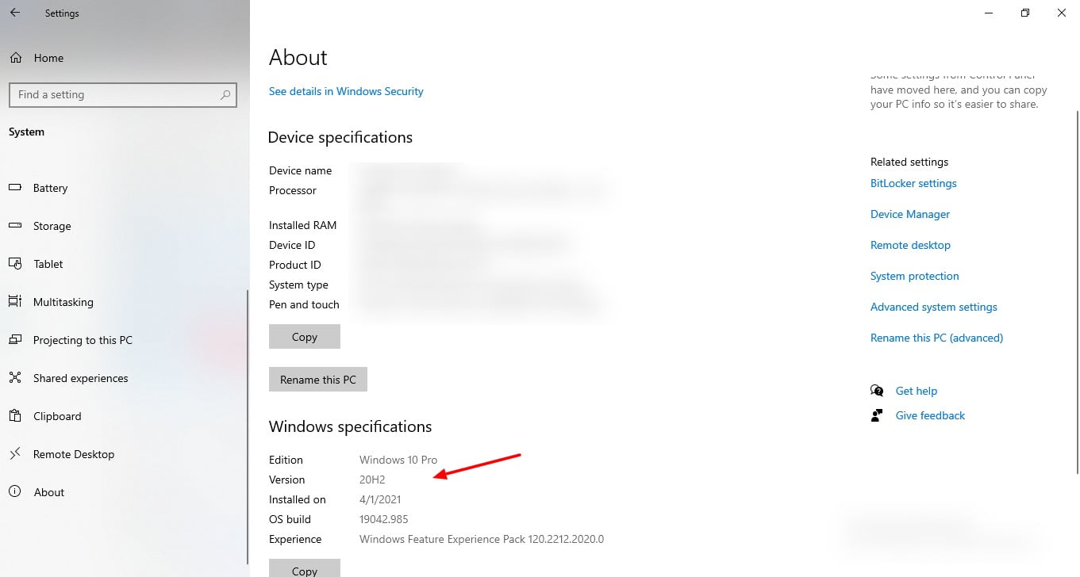Image resolution: width=1080 pixels, height=577 pixels.
Task: Restore down the Settings window
Action: [1025, 13]
